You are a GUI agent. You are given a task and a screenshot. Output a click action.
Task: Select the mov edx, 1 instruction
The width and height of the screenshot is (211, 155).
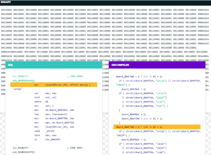44,106
